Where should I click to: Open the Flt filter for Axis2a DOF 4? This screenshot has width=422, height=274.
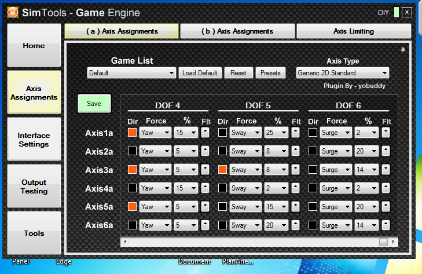(x=205, y=151)
